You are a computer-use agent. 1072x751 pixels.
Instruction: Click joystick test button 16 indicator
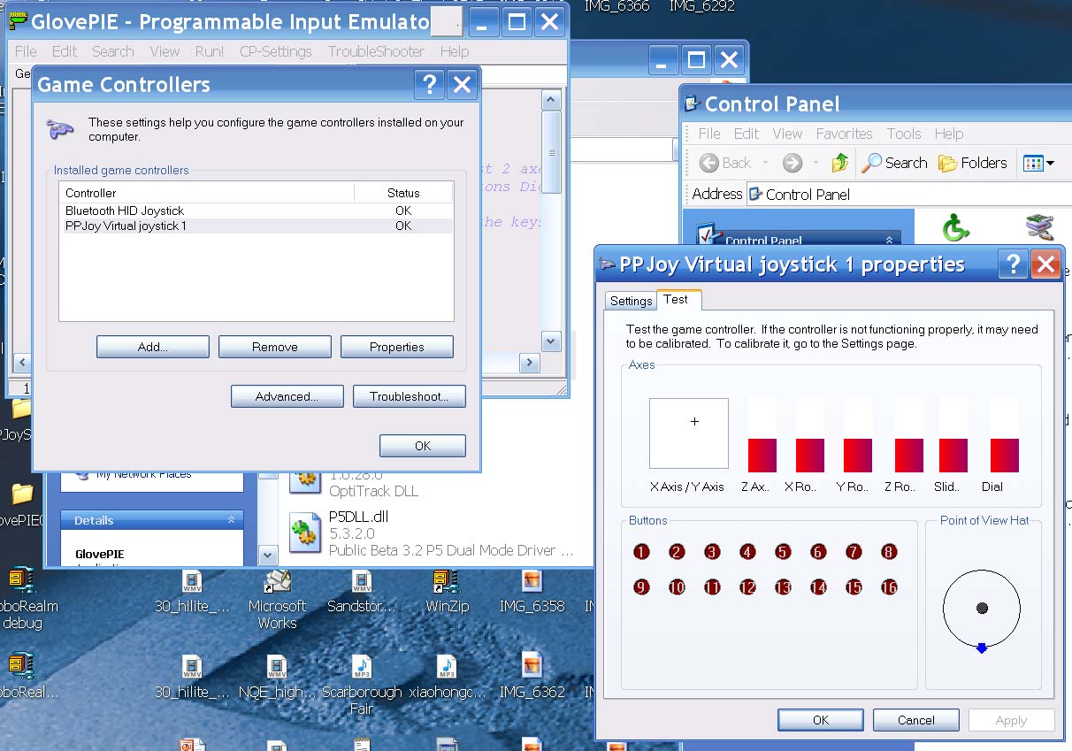point(889,587)
